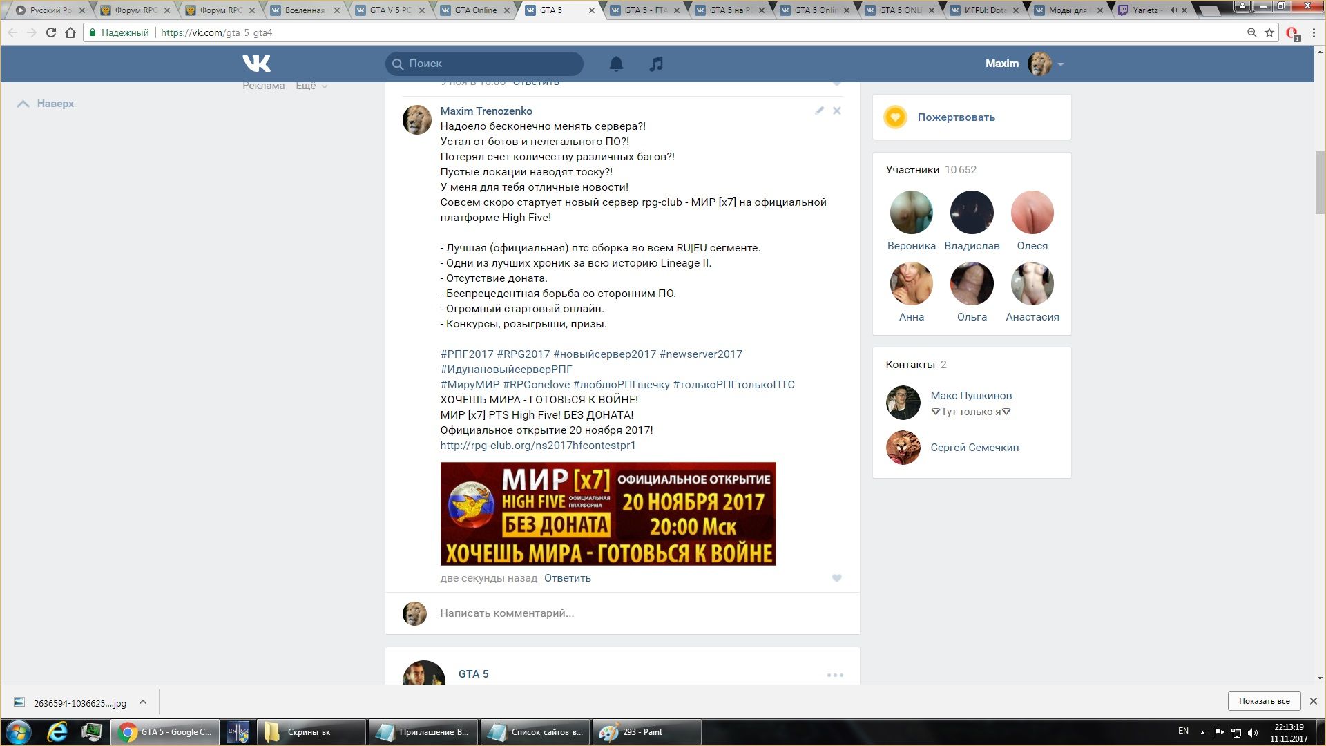Open the Lineage icon in the taskbar
Screen dimensions: 1326x746
238,732
